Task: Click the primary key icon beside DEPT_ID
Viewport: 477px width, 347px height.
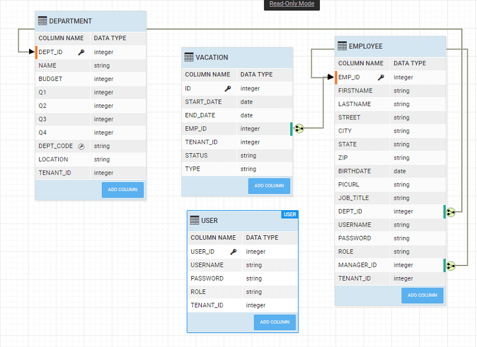Action: (81, 52)
